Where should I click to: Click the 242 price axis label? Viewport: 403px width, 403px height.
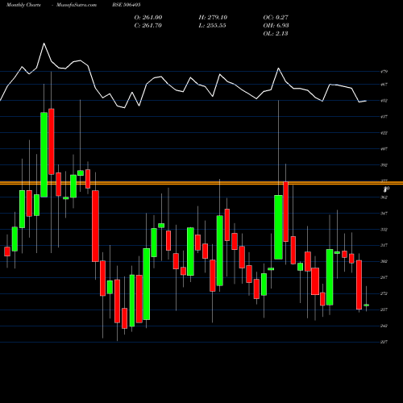[384, 326]
